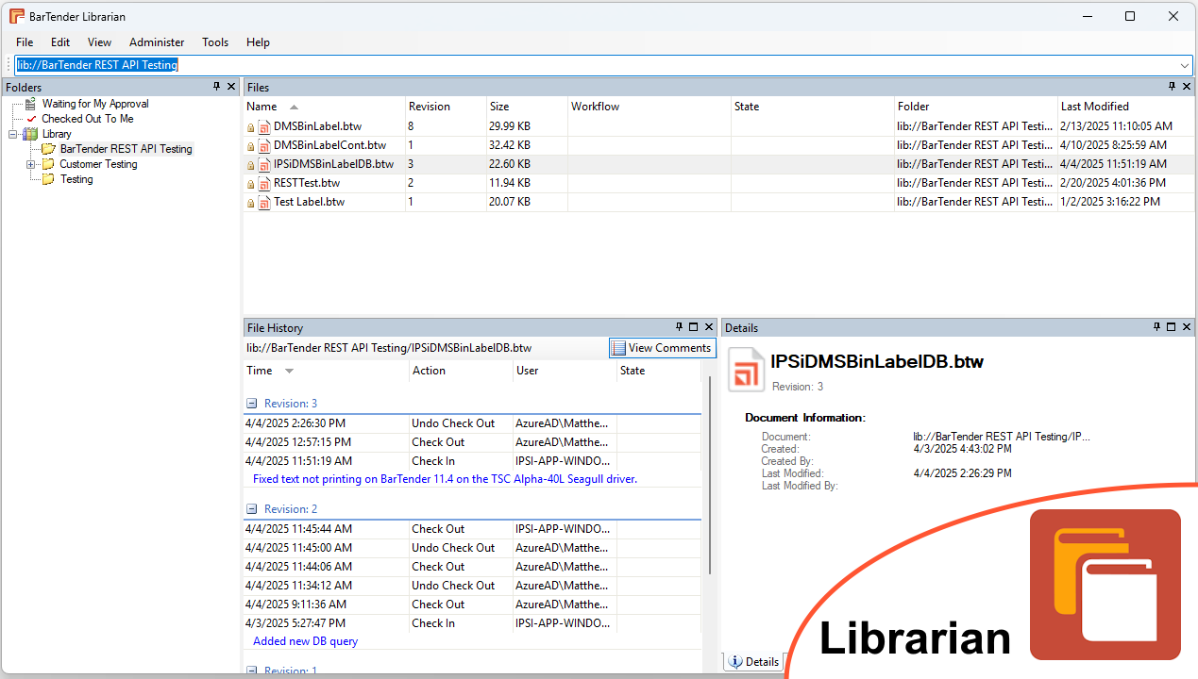Sort files by Size column header

(527, 107)
